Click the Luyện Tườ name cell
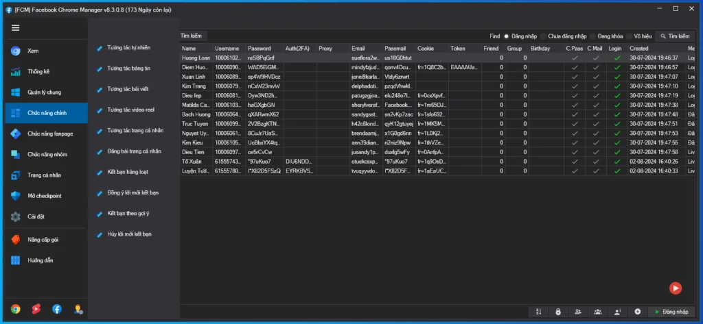The height and width of the screenshot is (324, 703). (x=196, y=171)
